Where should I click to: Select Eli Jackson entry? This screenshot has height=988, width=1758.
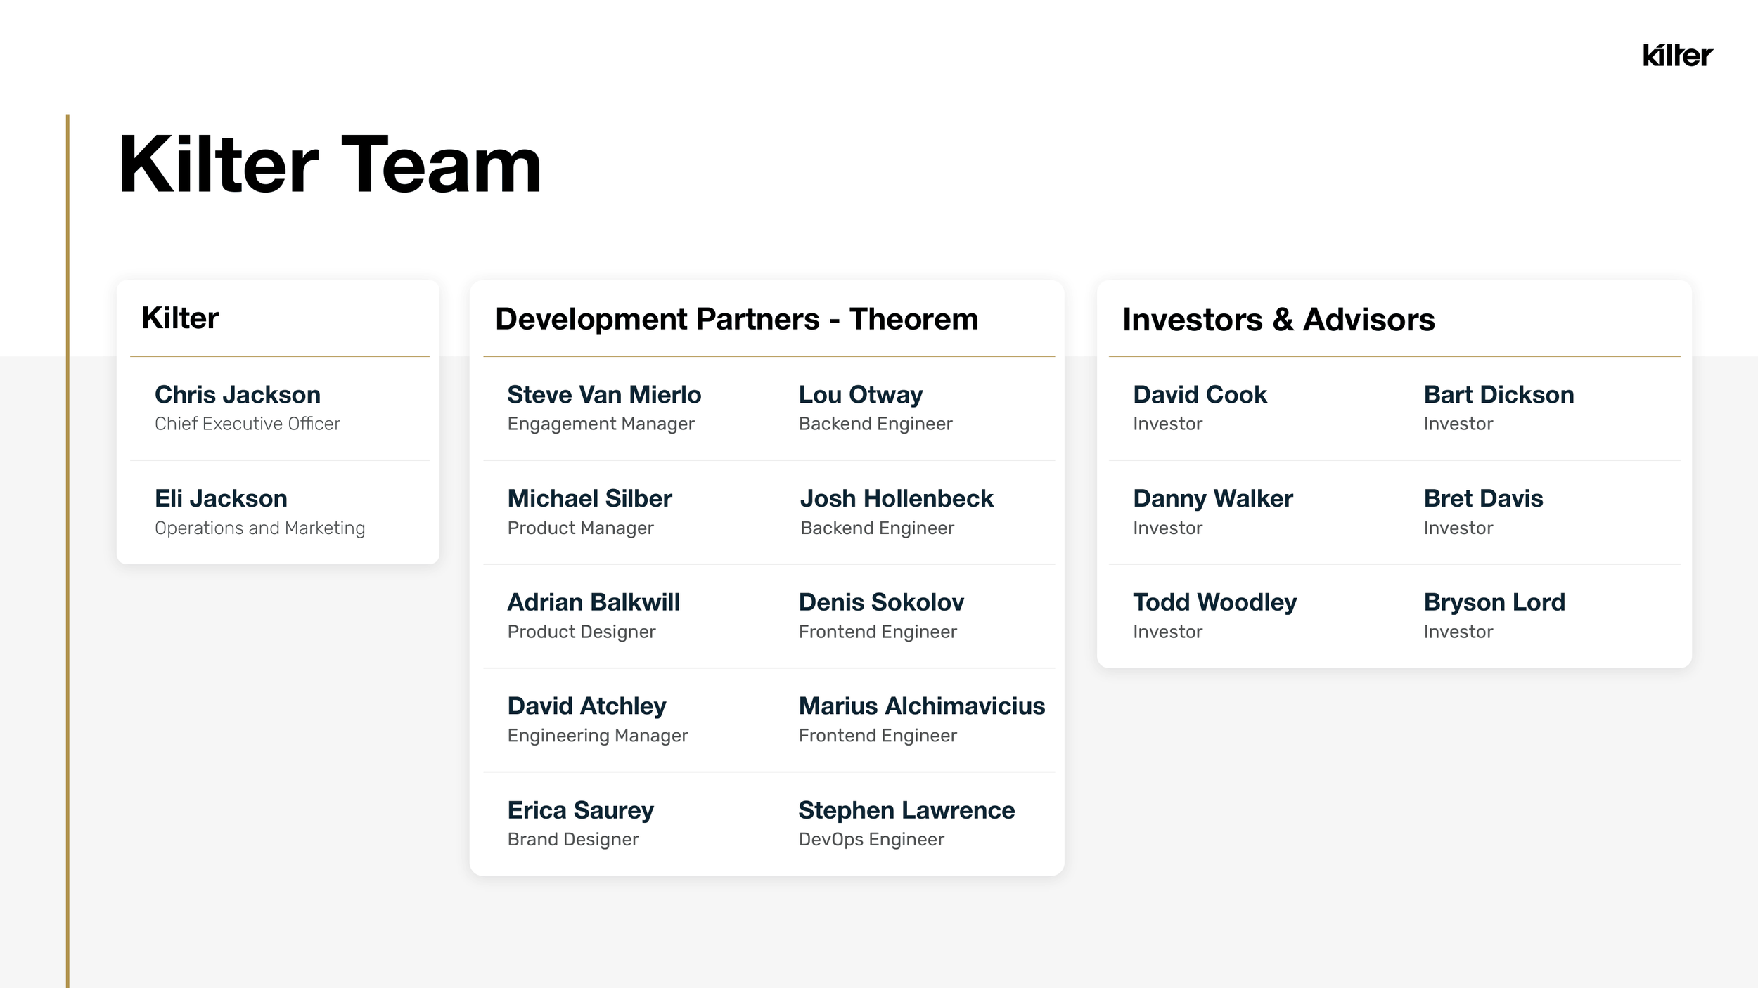[259, 512]
